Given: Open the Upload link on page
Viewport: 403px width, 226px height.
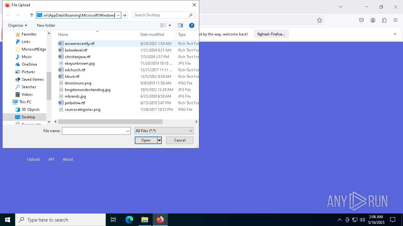Looking at the screenshot, I should (x=33, y=159).
